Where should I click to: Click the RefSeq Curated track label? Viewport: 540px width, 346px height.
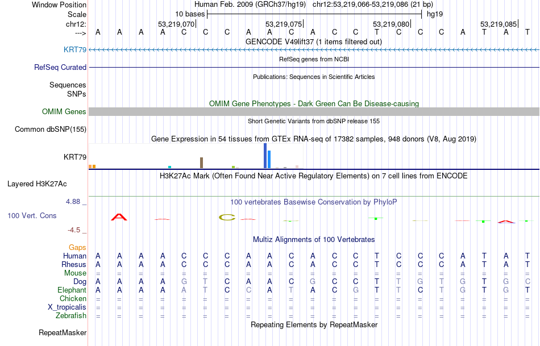pyautogui.click(x=60, y=67)
